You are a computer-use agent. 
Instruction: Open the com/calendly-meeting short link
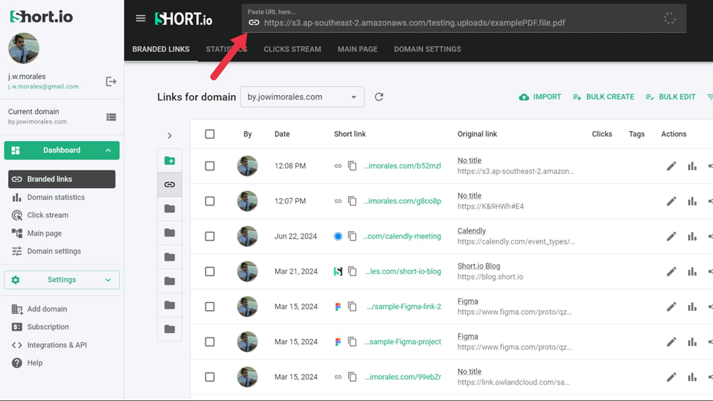[402, 236]
